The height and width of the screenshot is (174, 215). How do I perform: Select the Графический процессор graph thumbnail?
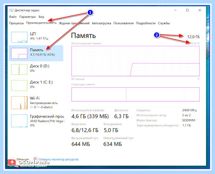(19, 121)
